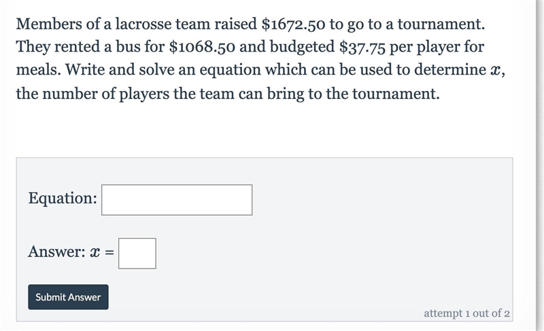The width and height of the screenshot is (544, 331).
Task: Click the $37.75 per player amount
Action: pos(362,47)
